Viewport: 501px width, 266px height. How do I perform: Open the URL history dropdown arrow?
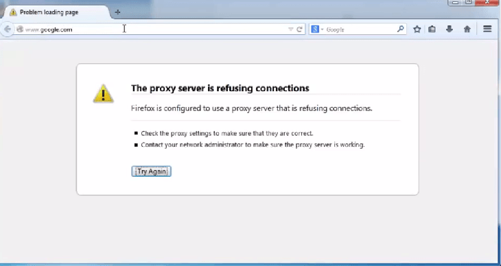(x=291, y=29)
